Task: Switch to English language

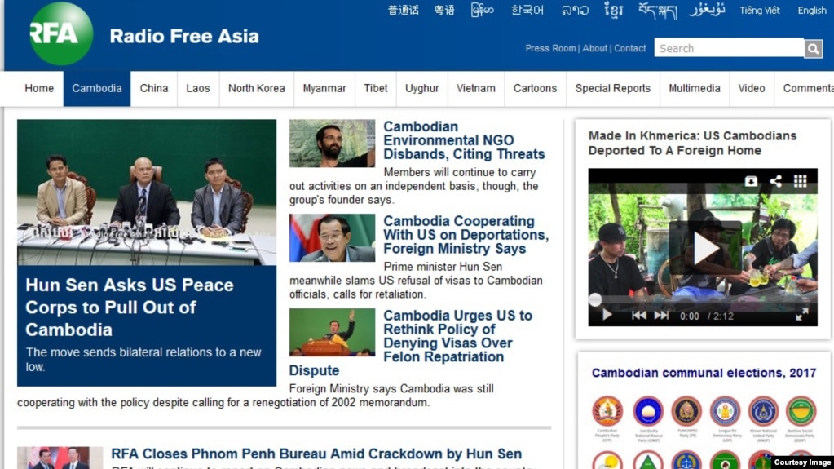Action: [812, 11]
